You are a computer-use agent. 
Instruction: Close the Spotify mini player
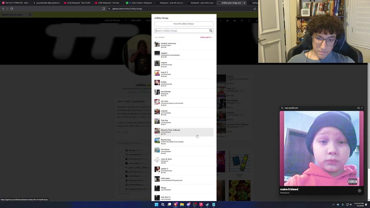click(x=362, y=108)
